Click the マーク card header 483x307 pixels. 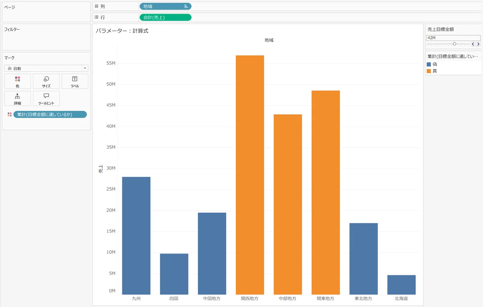9,58
